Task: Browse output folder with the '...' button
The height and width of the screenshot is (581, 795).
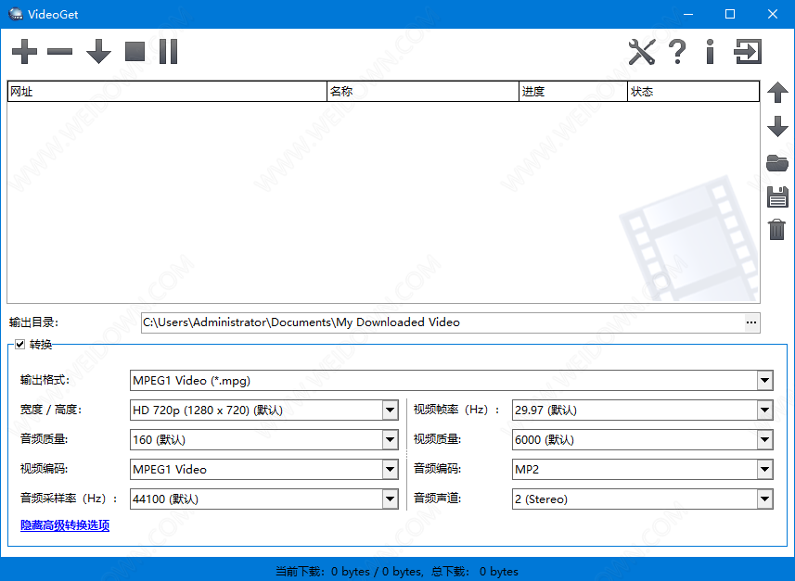Action: pyautogui.click(x=751, y=322)
